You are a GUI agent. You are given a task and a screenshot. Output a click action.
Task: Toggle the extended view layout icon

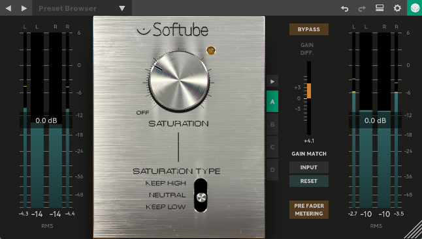380,8
